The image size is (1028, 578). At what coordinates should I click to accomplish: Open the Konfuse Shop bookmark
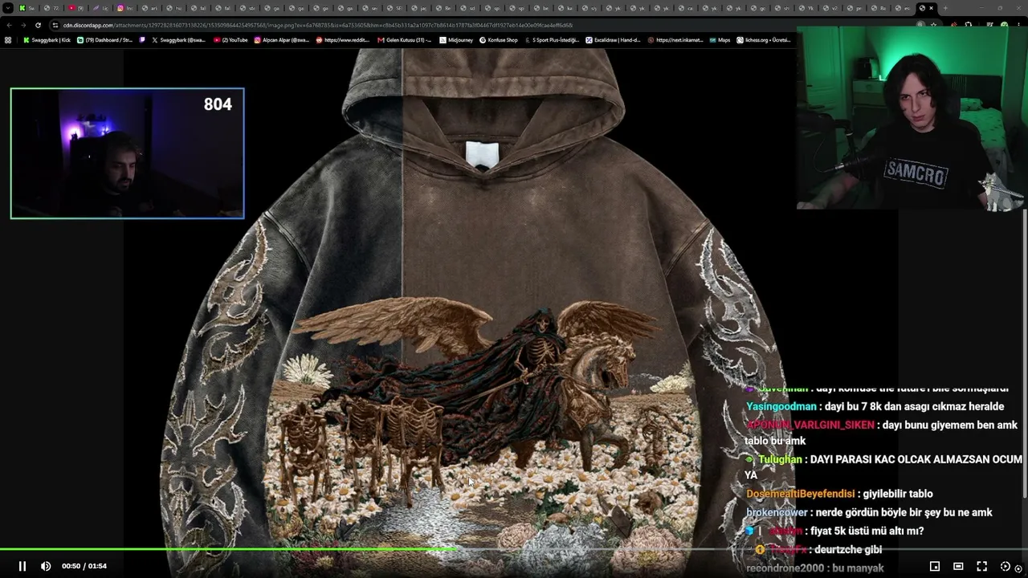(x=498, y=40)
